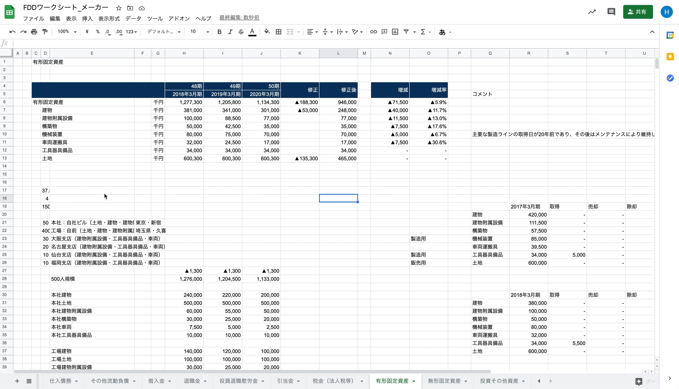Open the borders tool
Image resolution: width=679 pixels, height=389 pixels.
point(279,32)
